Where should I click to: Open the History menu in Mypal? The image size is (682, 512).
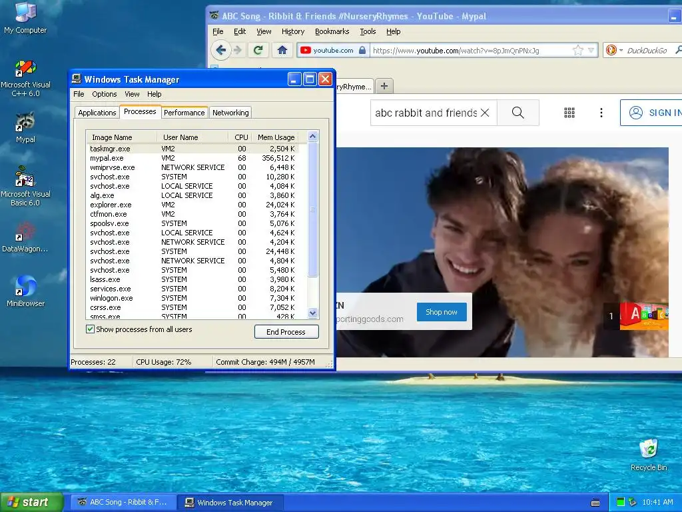pyautogui.click(x=293, y=31)
